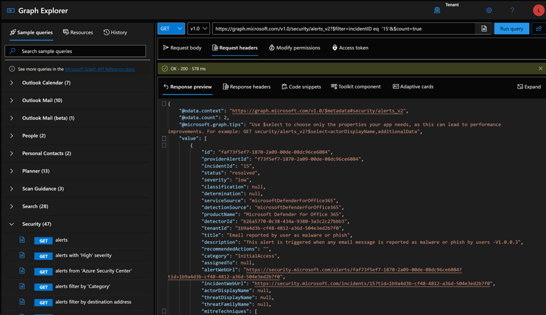Click the Run query button
This screenshot has height=315, width=546.
coord(511,29)
